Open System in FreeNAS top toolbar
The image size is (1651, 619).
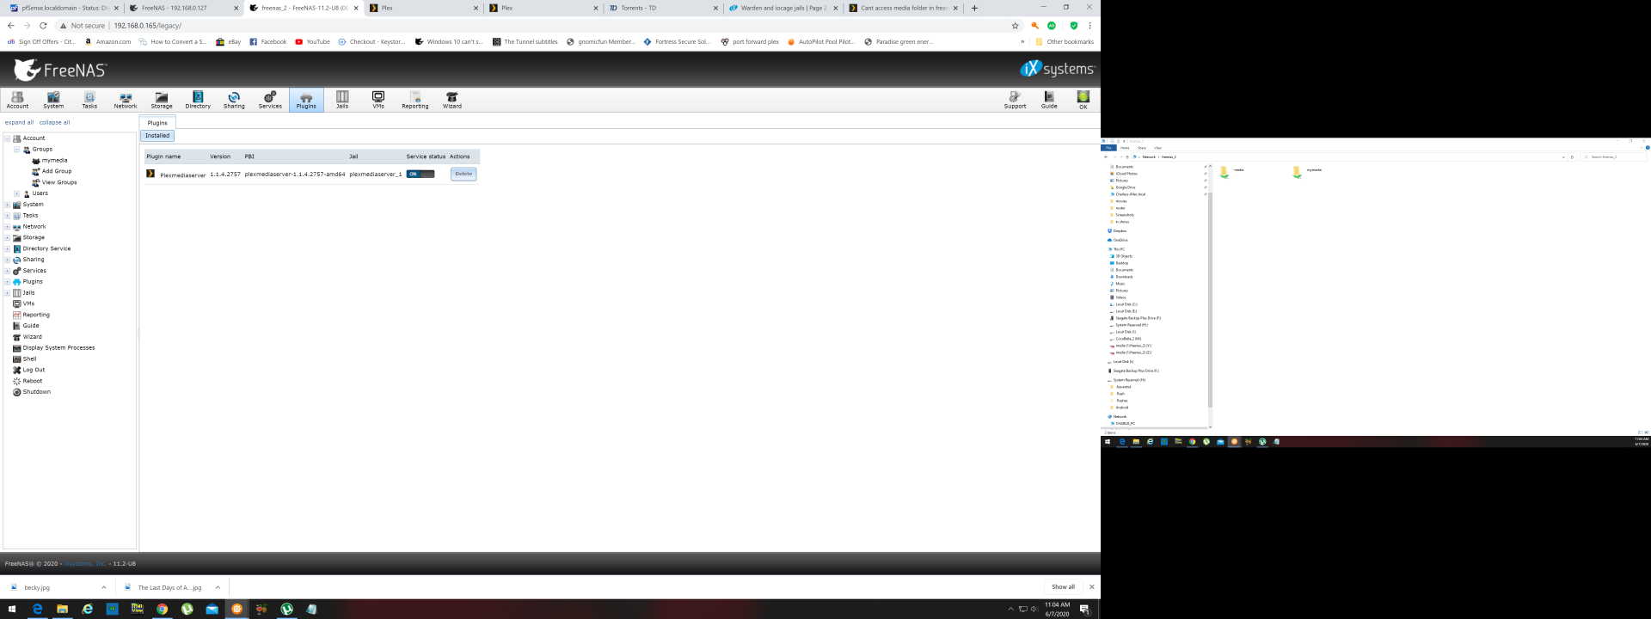(x=53, y=100)
